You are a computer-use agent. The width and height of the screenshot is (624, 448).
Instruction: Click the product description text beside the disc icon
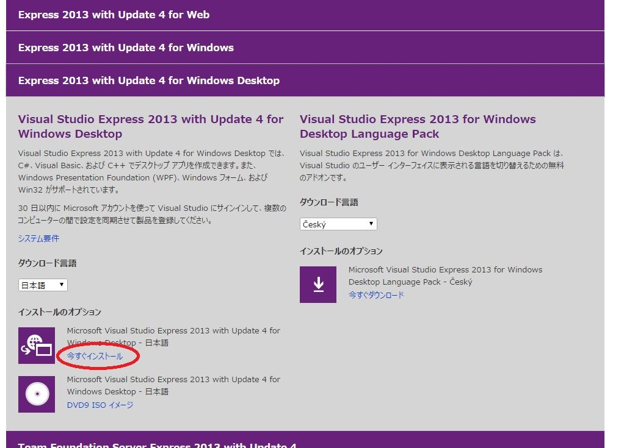pos(173,385)
